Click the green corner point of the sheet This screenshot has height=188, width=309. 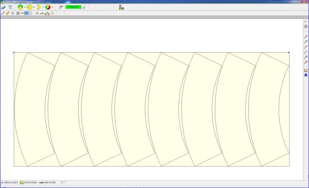[13, 52]
